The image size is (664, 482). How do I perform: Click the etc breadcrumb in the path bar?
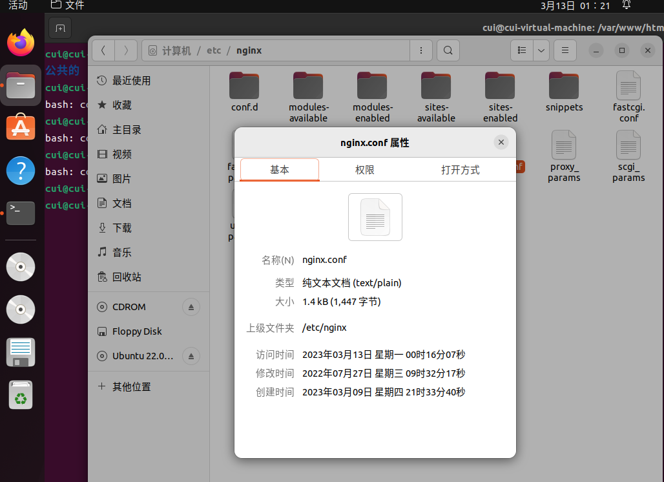(214, 50)
